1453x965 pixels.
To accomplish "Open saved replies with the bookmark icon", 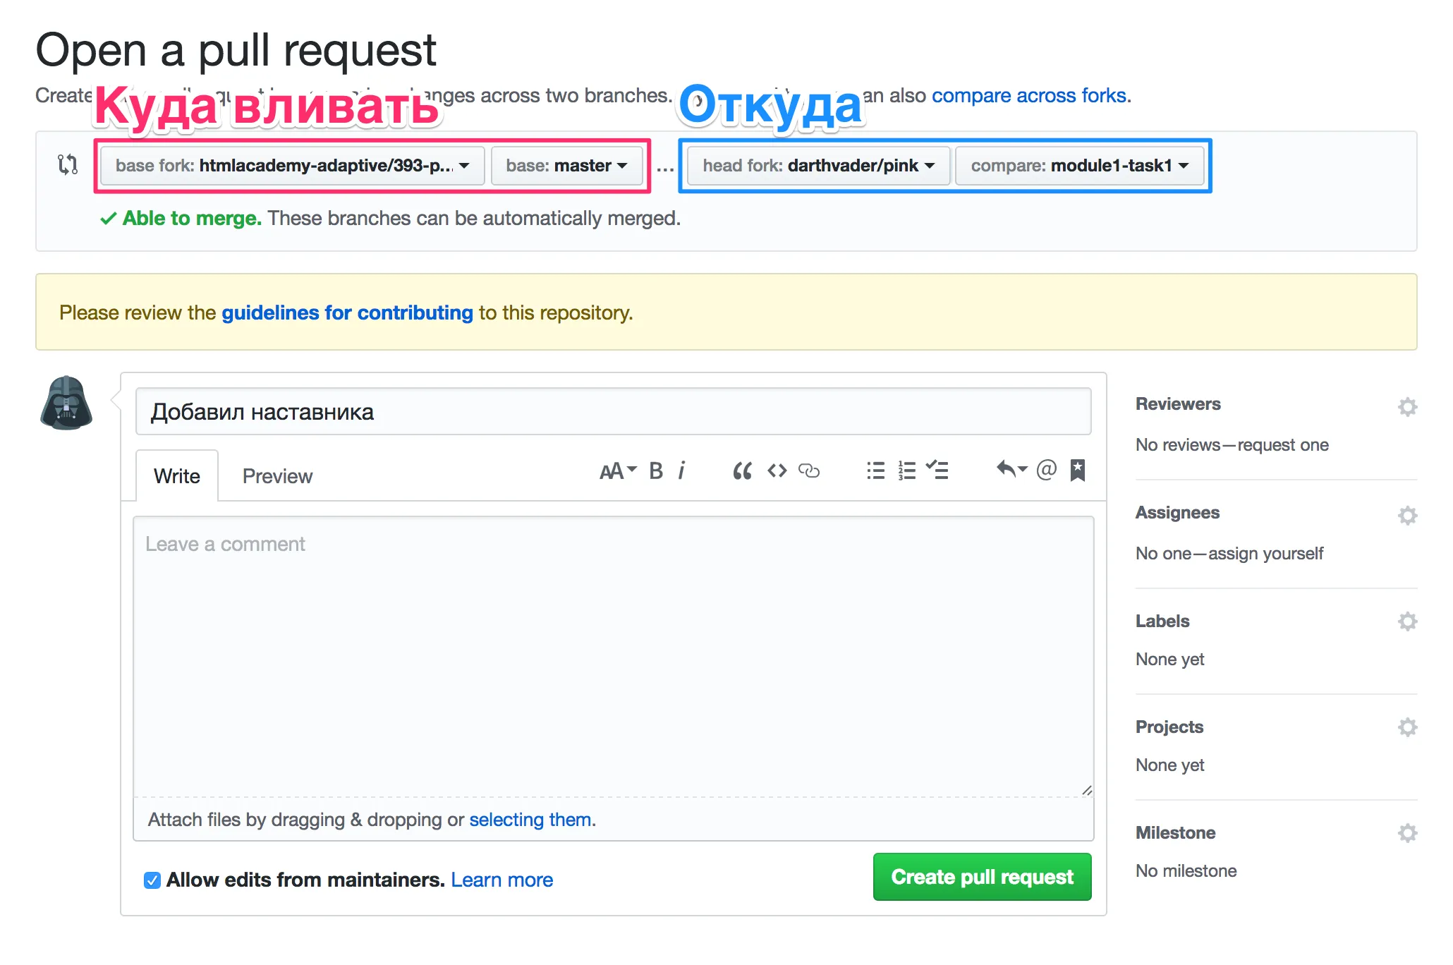I will 1078,471.
